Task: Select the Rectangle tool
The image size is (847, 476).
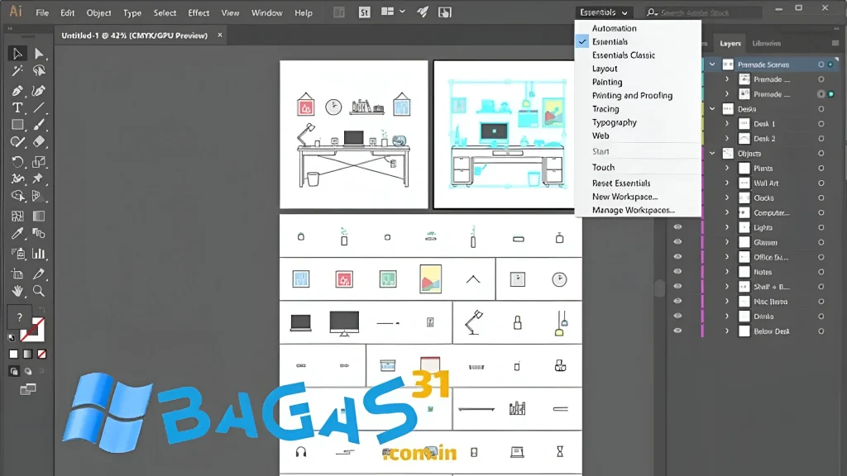Action: click(x=17, y=125)
